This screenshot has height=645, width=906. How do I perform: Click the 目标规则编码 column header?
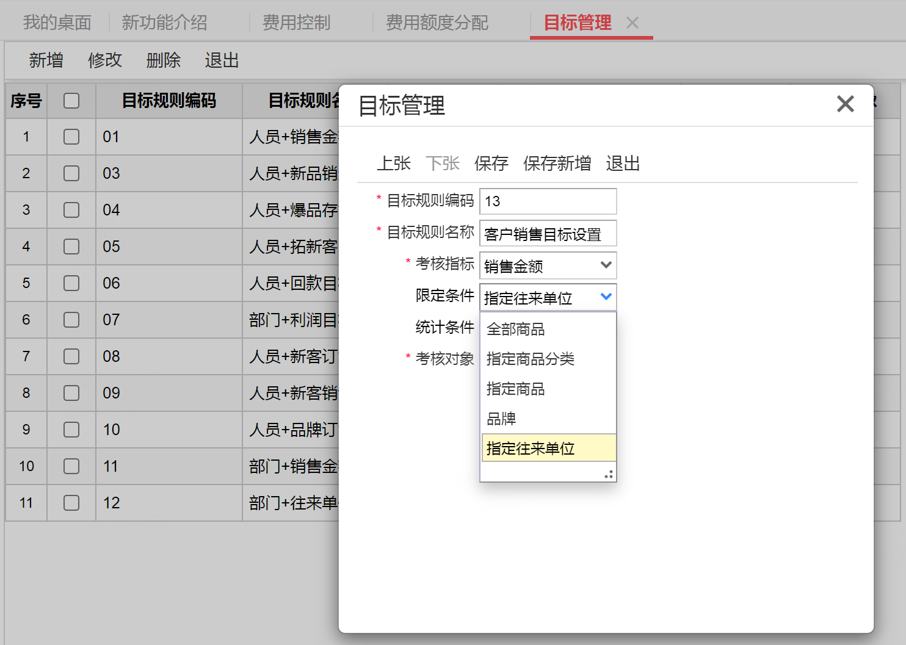169,101
